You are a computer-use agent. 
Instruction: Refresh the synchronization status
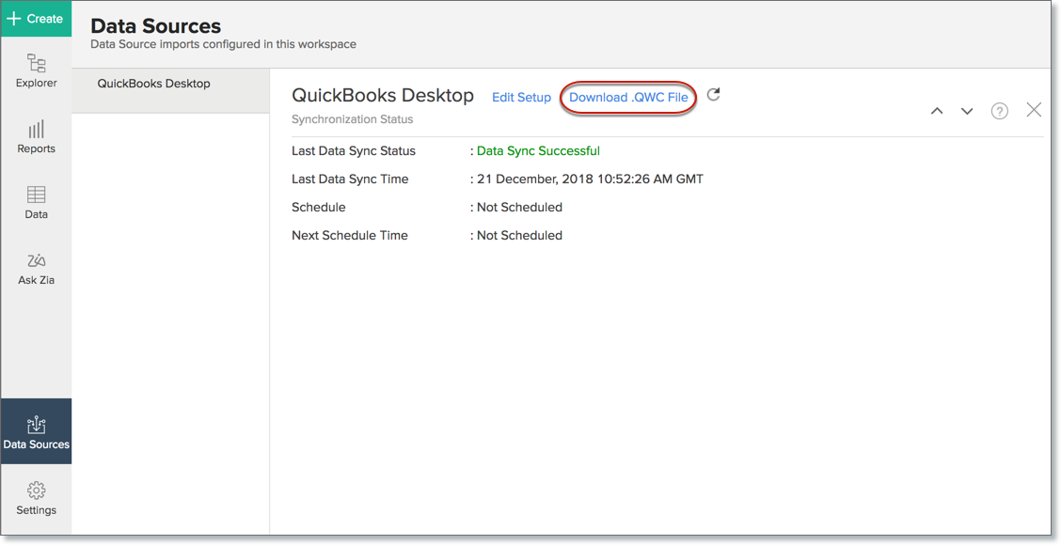[713, 95]
